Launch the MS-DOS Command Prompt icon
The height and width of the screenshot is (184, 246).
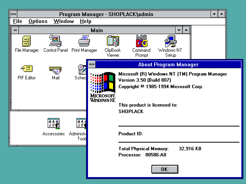[x=142, y=41]
